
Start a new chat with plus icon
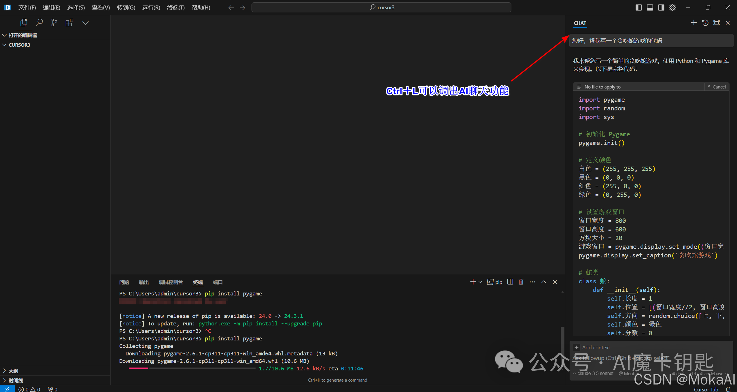click(694, 23)
